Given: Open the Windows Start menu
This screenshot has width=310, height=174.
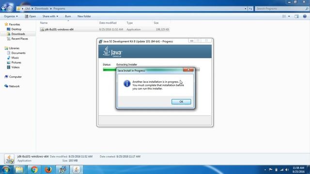Looking at the screenshot, I should pos(6,170).
